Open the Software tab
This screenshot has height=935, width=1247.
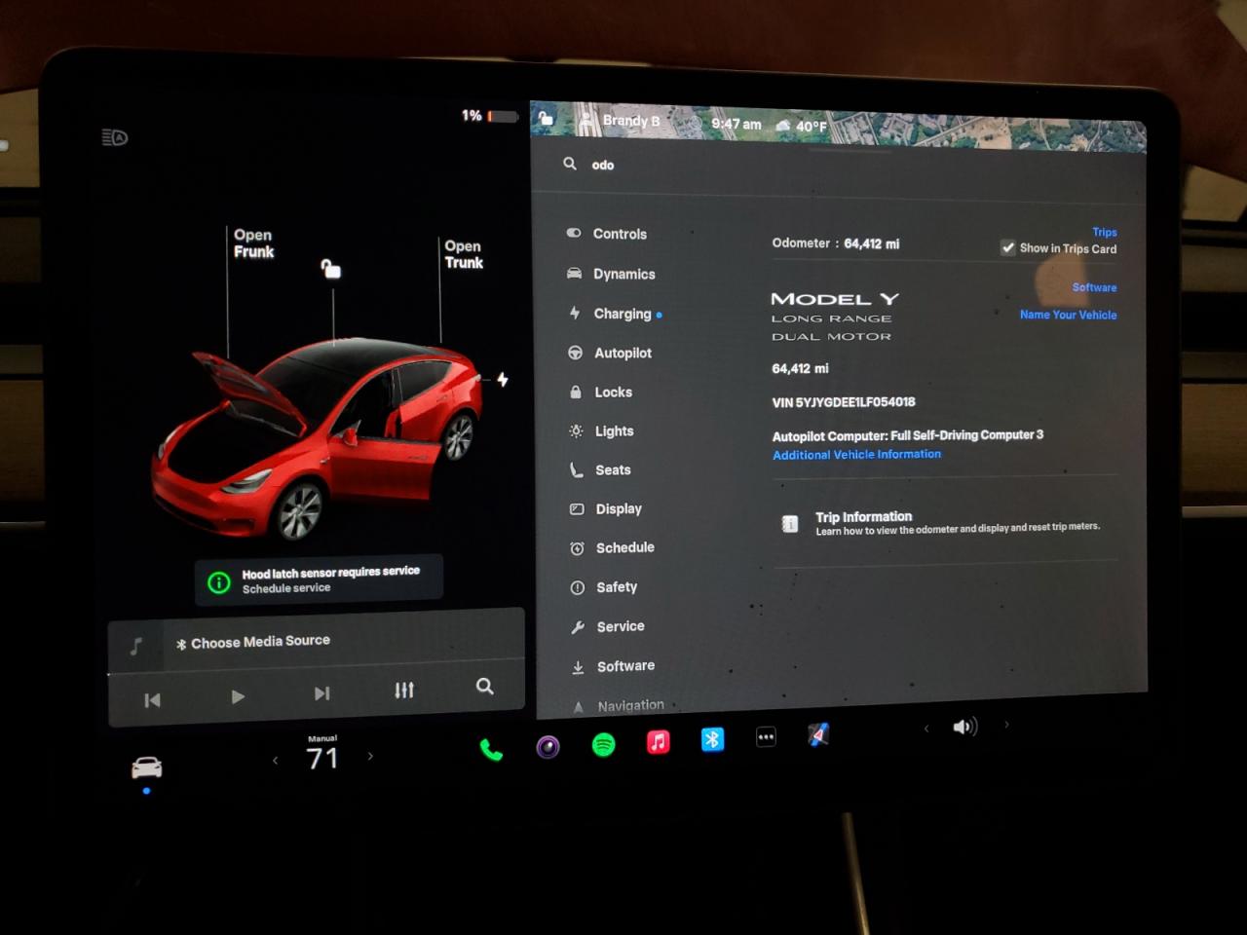(x=1094, y=287)
